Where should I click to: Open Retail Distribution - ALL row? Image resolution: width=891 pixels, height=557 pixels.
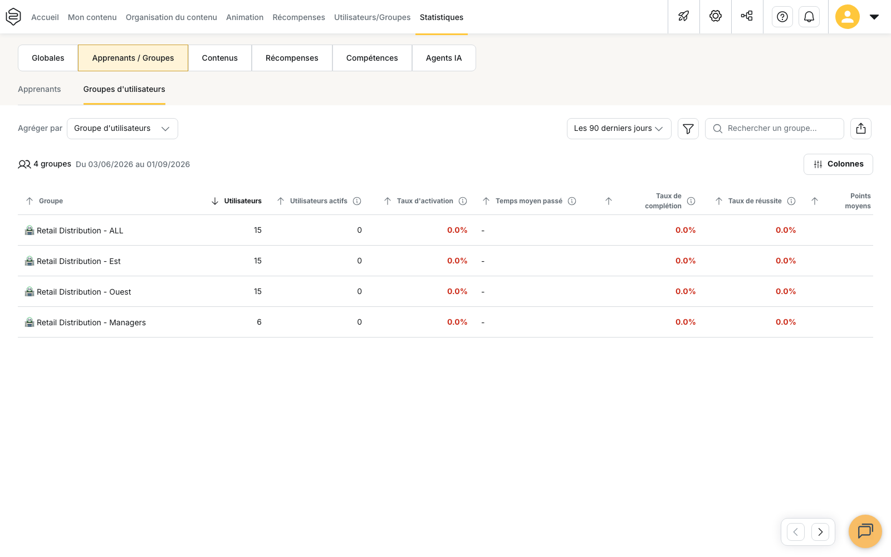click(445, 230)
